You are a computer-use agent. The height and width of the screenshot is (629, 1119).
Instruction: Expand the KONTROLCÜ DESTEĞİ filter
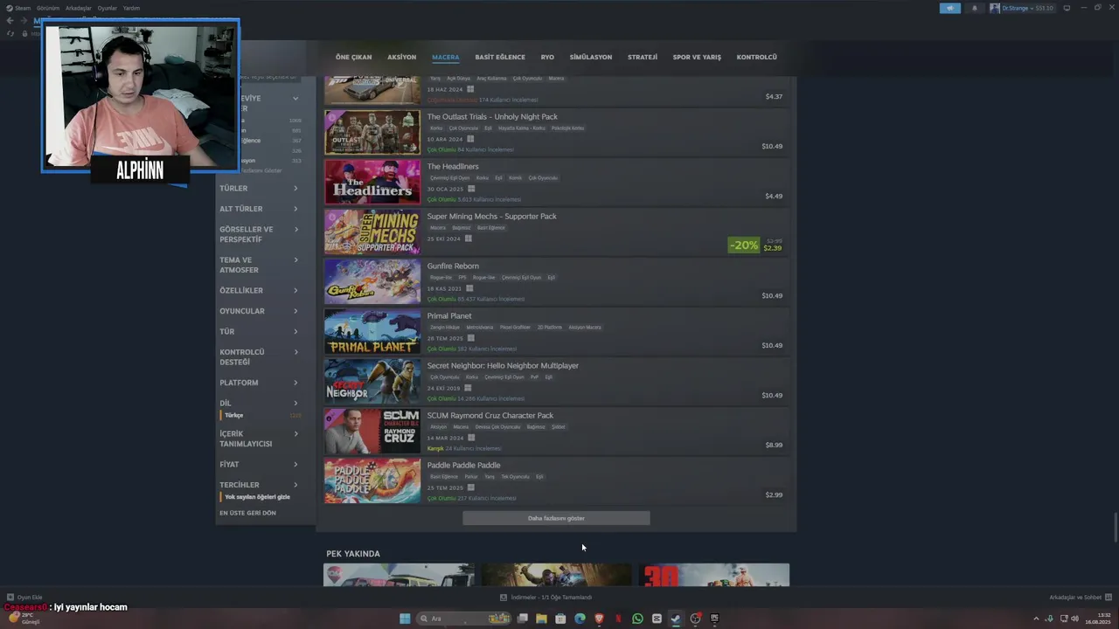coord(259,356)
